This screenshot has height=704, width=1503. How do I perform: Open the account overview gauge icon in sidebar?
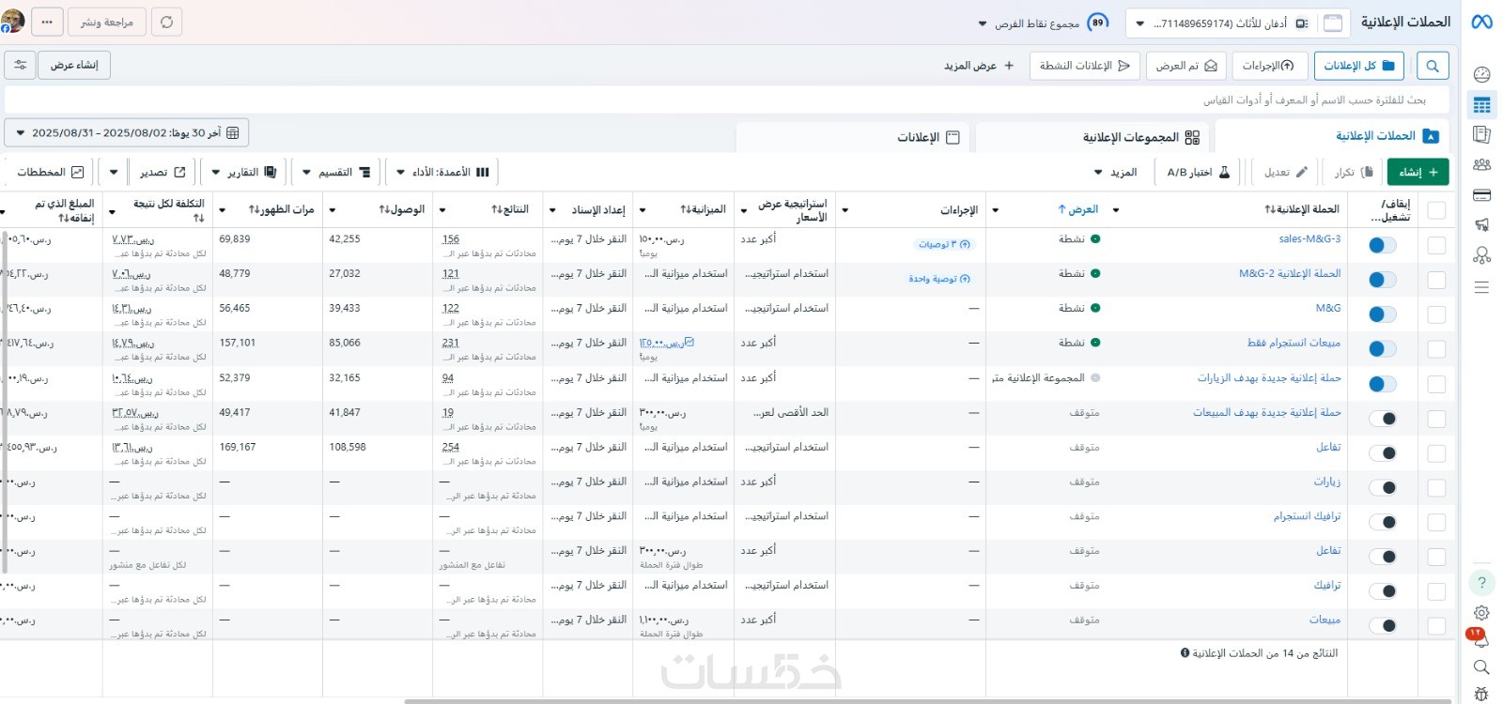(x=1481, y=75)
